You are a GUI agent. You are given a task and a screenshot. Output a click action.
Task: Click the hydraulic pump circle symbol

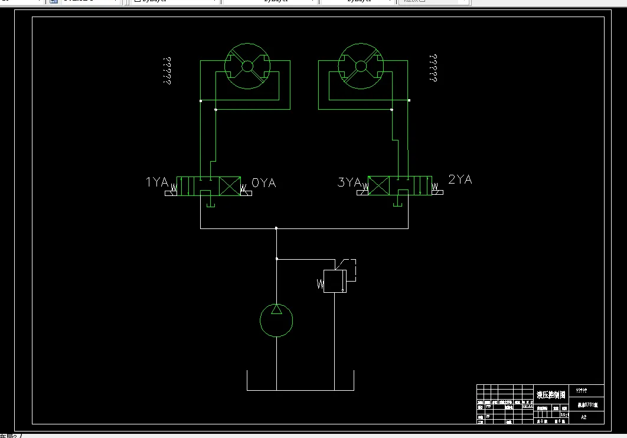(276, 320)
